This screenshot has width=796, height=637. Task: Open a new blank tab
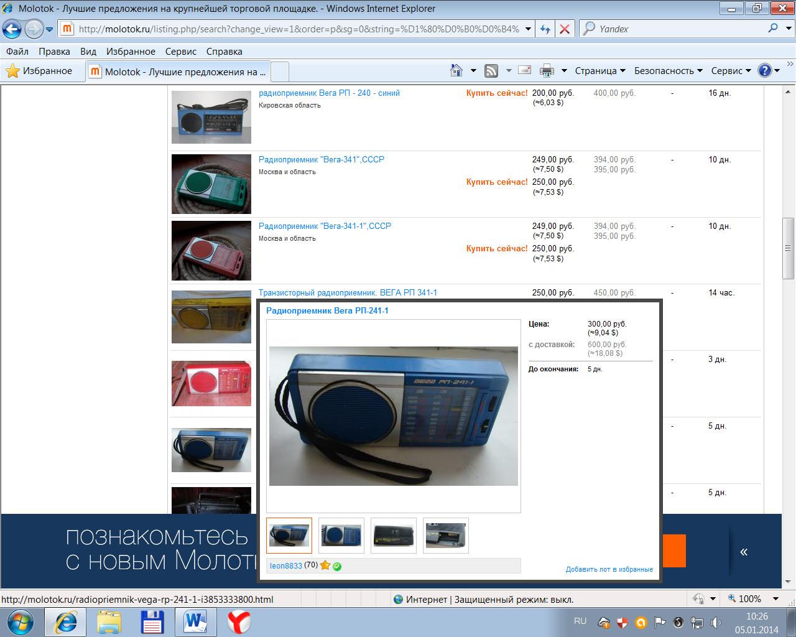tap(280, 72)
